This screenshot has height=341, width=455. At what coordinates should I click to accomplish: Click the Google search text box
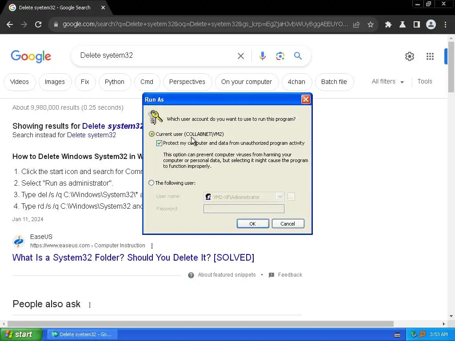155,56
